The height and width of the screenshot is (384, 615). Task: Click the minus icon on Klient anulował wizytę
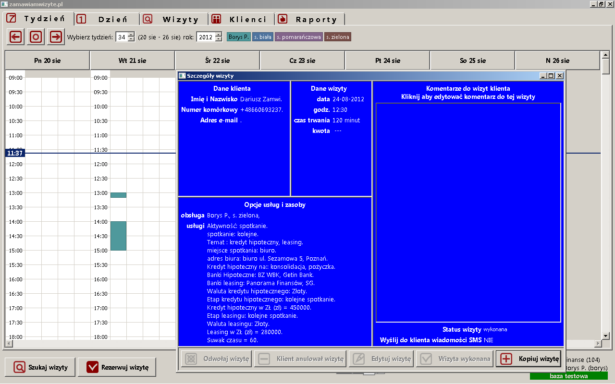(264, 359)
